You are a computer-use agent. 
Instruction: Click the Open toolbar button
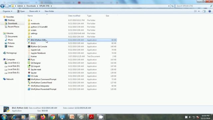click(21, 11)
